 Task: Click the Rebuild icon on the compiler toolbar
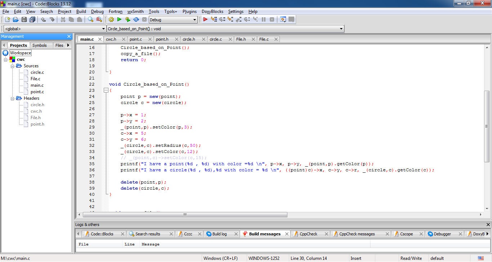coord(136,20)
